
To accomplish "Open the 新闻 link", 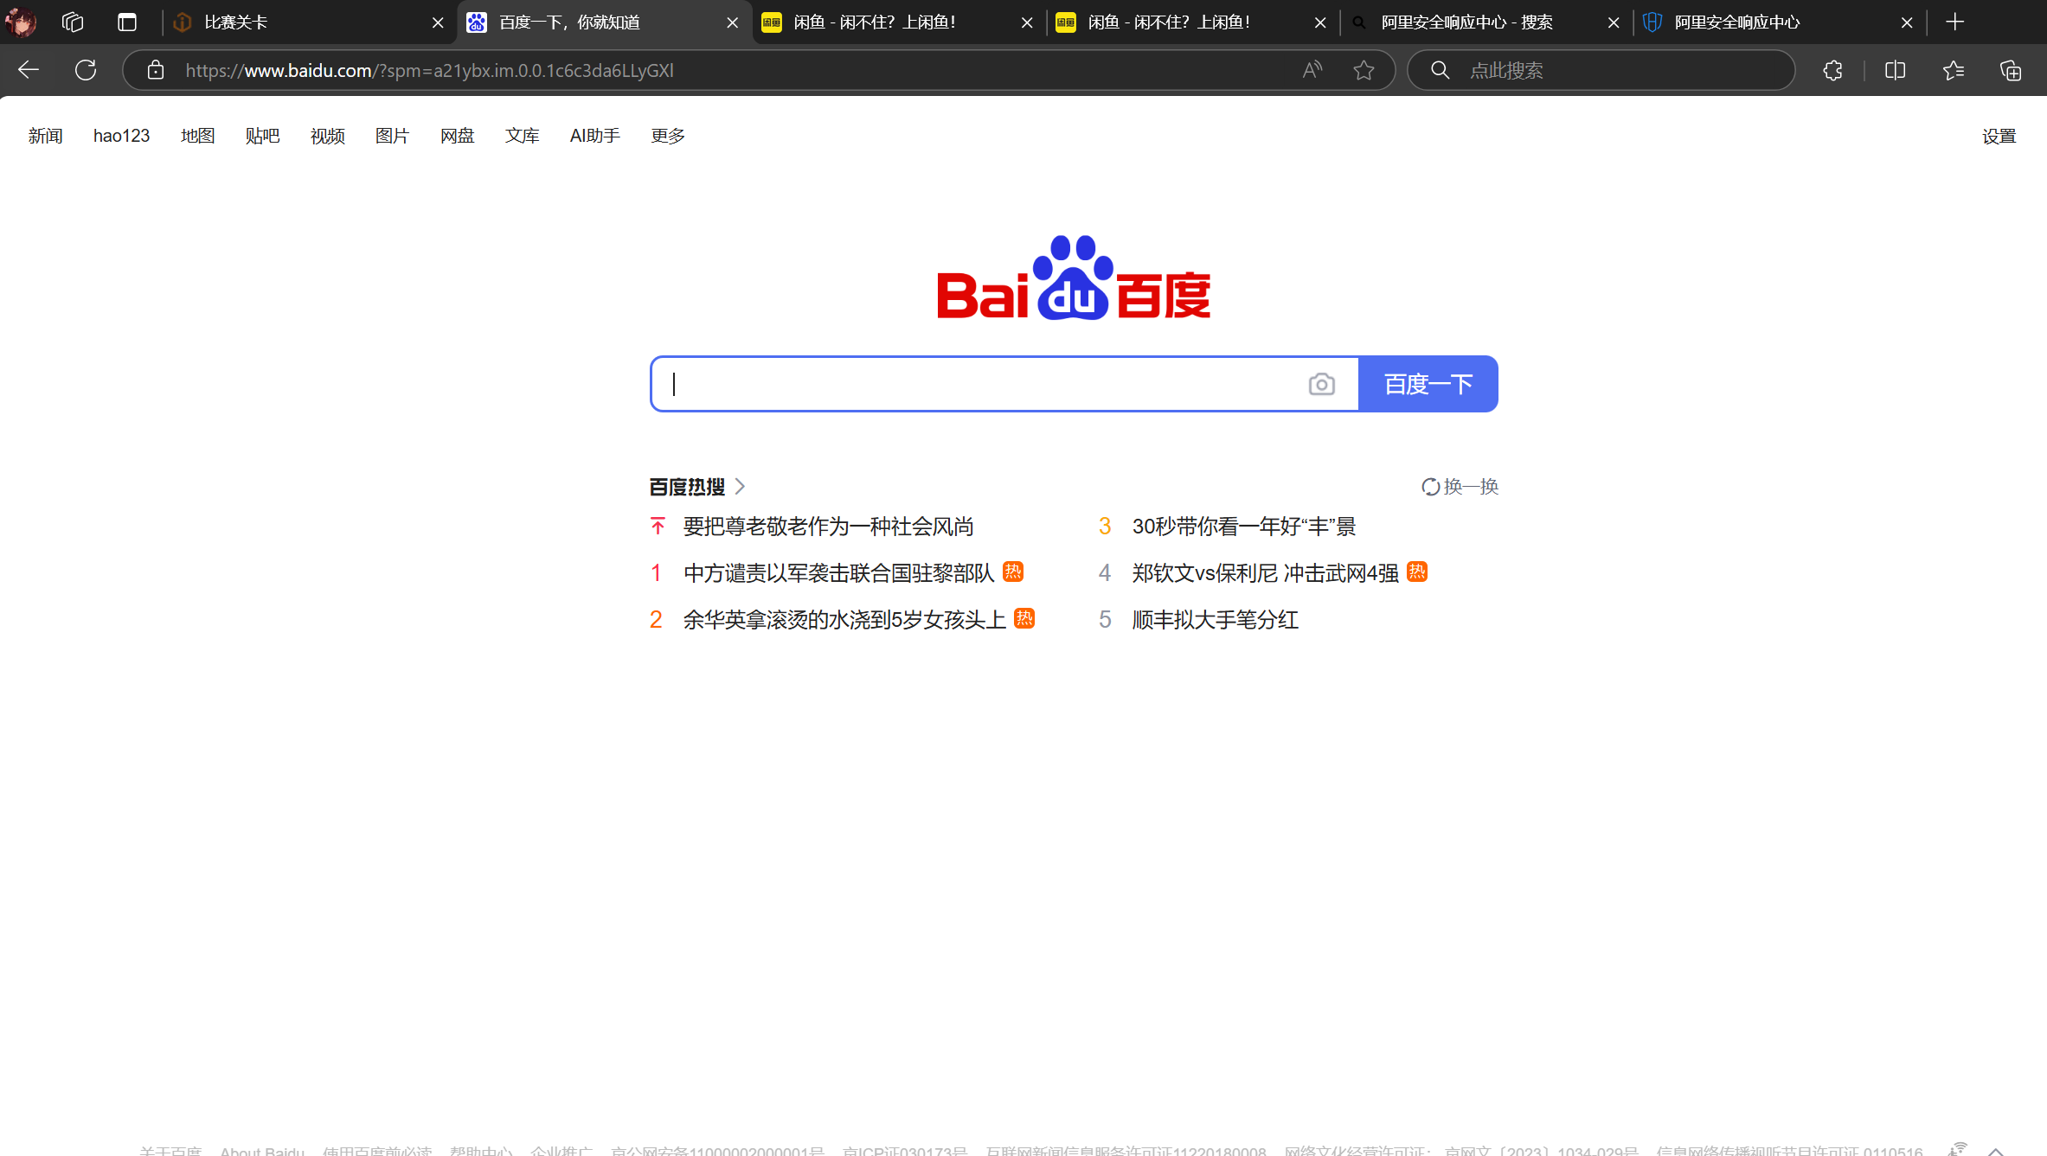I will [45, 136].
